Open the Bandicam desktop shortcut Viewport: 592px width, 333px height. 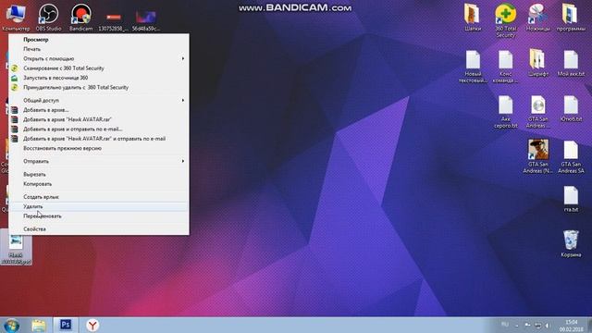[80, 18]
